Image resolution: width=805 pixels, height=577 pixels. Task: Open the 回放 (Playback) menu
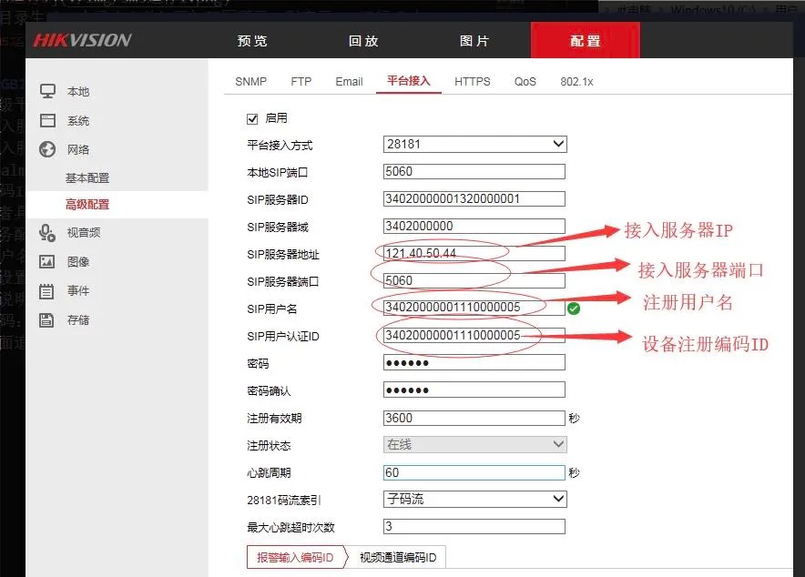coord(362,40)
